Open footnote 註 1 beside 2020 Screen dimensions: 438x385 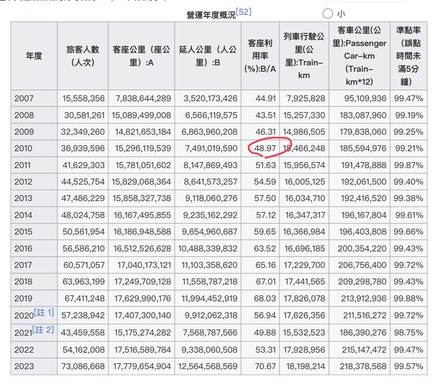point(42,312)
